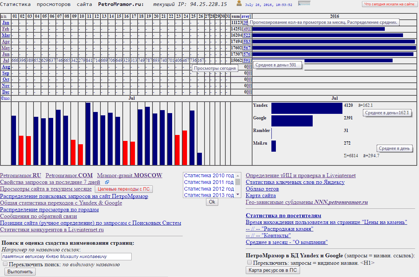Open the Feb month row link
This screenshot has width=419, height=277.
6,29
